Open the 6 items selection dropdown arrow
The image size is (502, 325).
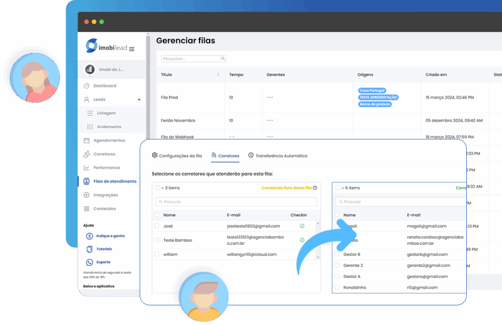(x=343, y=188)
